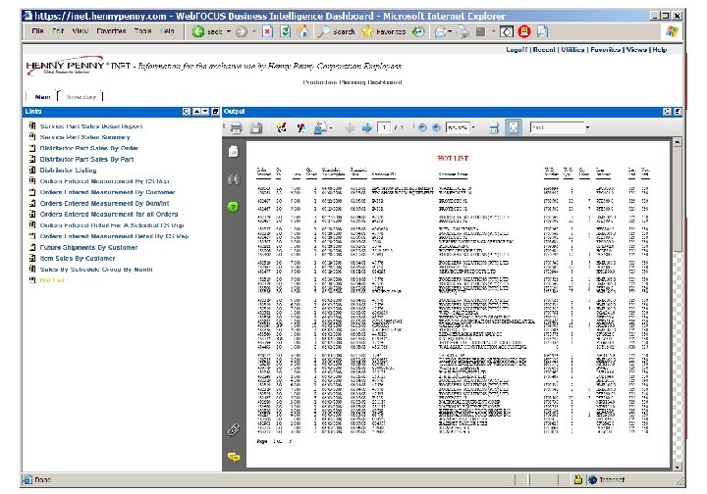Open the Back history dropdown arrow
Viewport: 707px width, 494px height.
[228, 31]
